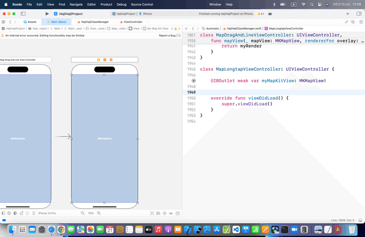Jump to the storyboard warning triangle in the jump bar
Screen dimensions: 365x237
pos(176,29)
